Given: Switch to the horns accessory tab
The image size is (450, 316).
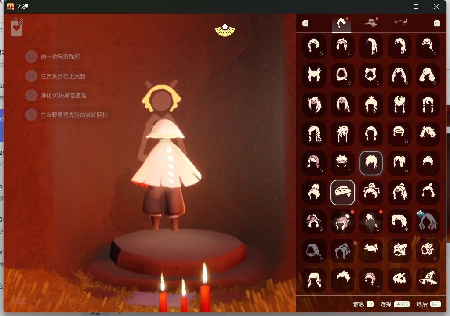Looking at the screenshot, I should 401,23.
